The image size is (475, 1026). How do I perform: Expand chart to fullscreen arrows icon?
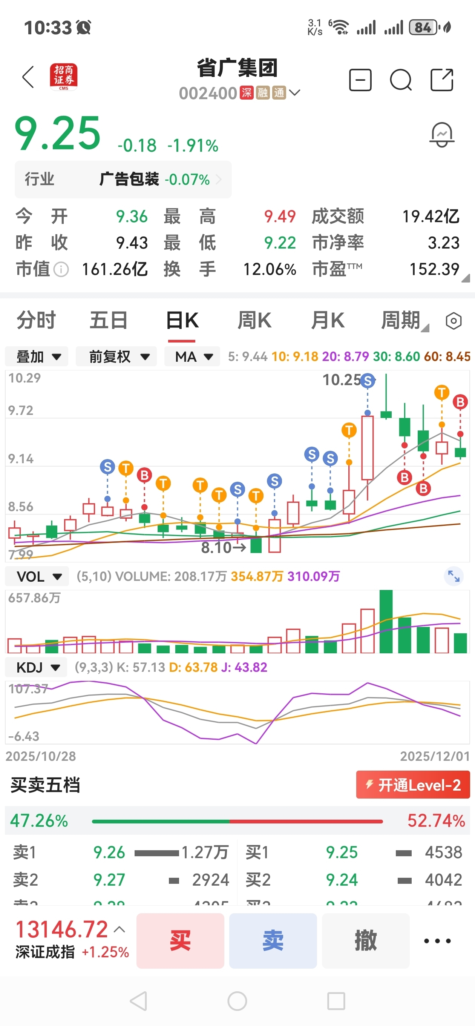(454, 576)
